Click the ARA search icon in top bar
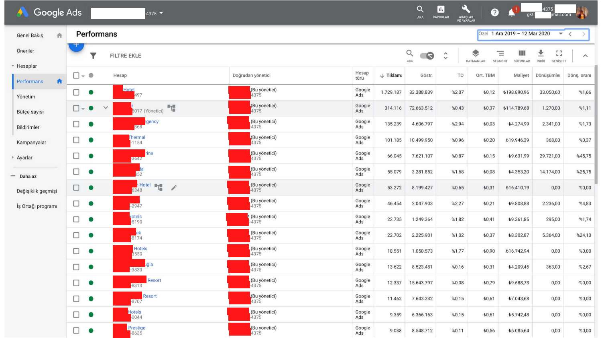The image size is (602, 338). (x=420, y=12)
